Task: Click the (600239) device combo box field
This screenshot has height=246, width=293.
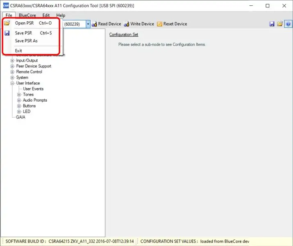Action: [x=75, y=24]
